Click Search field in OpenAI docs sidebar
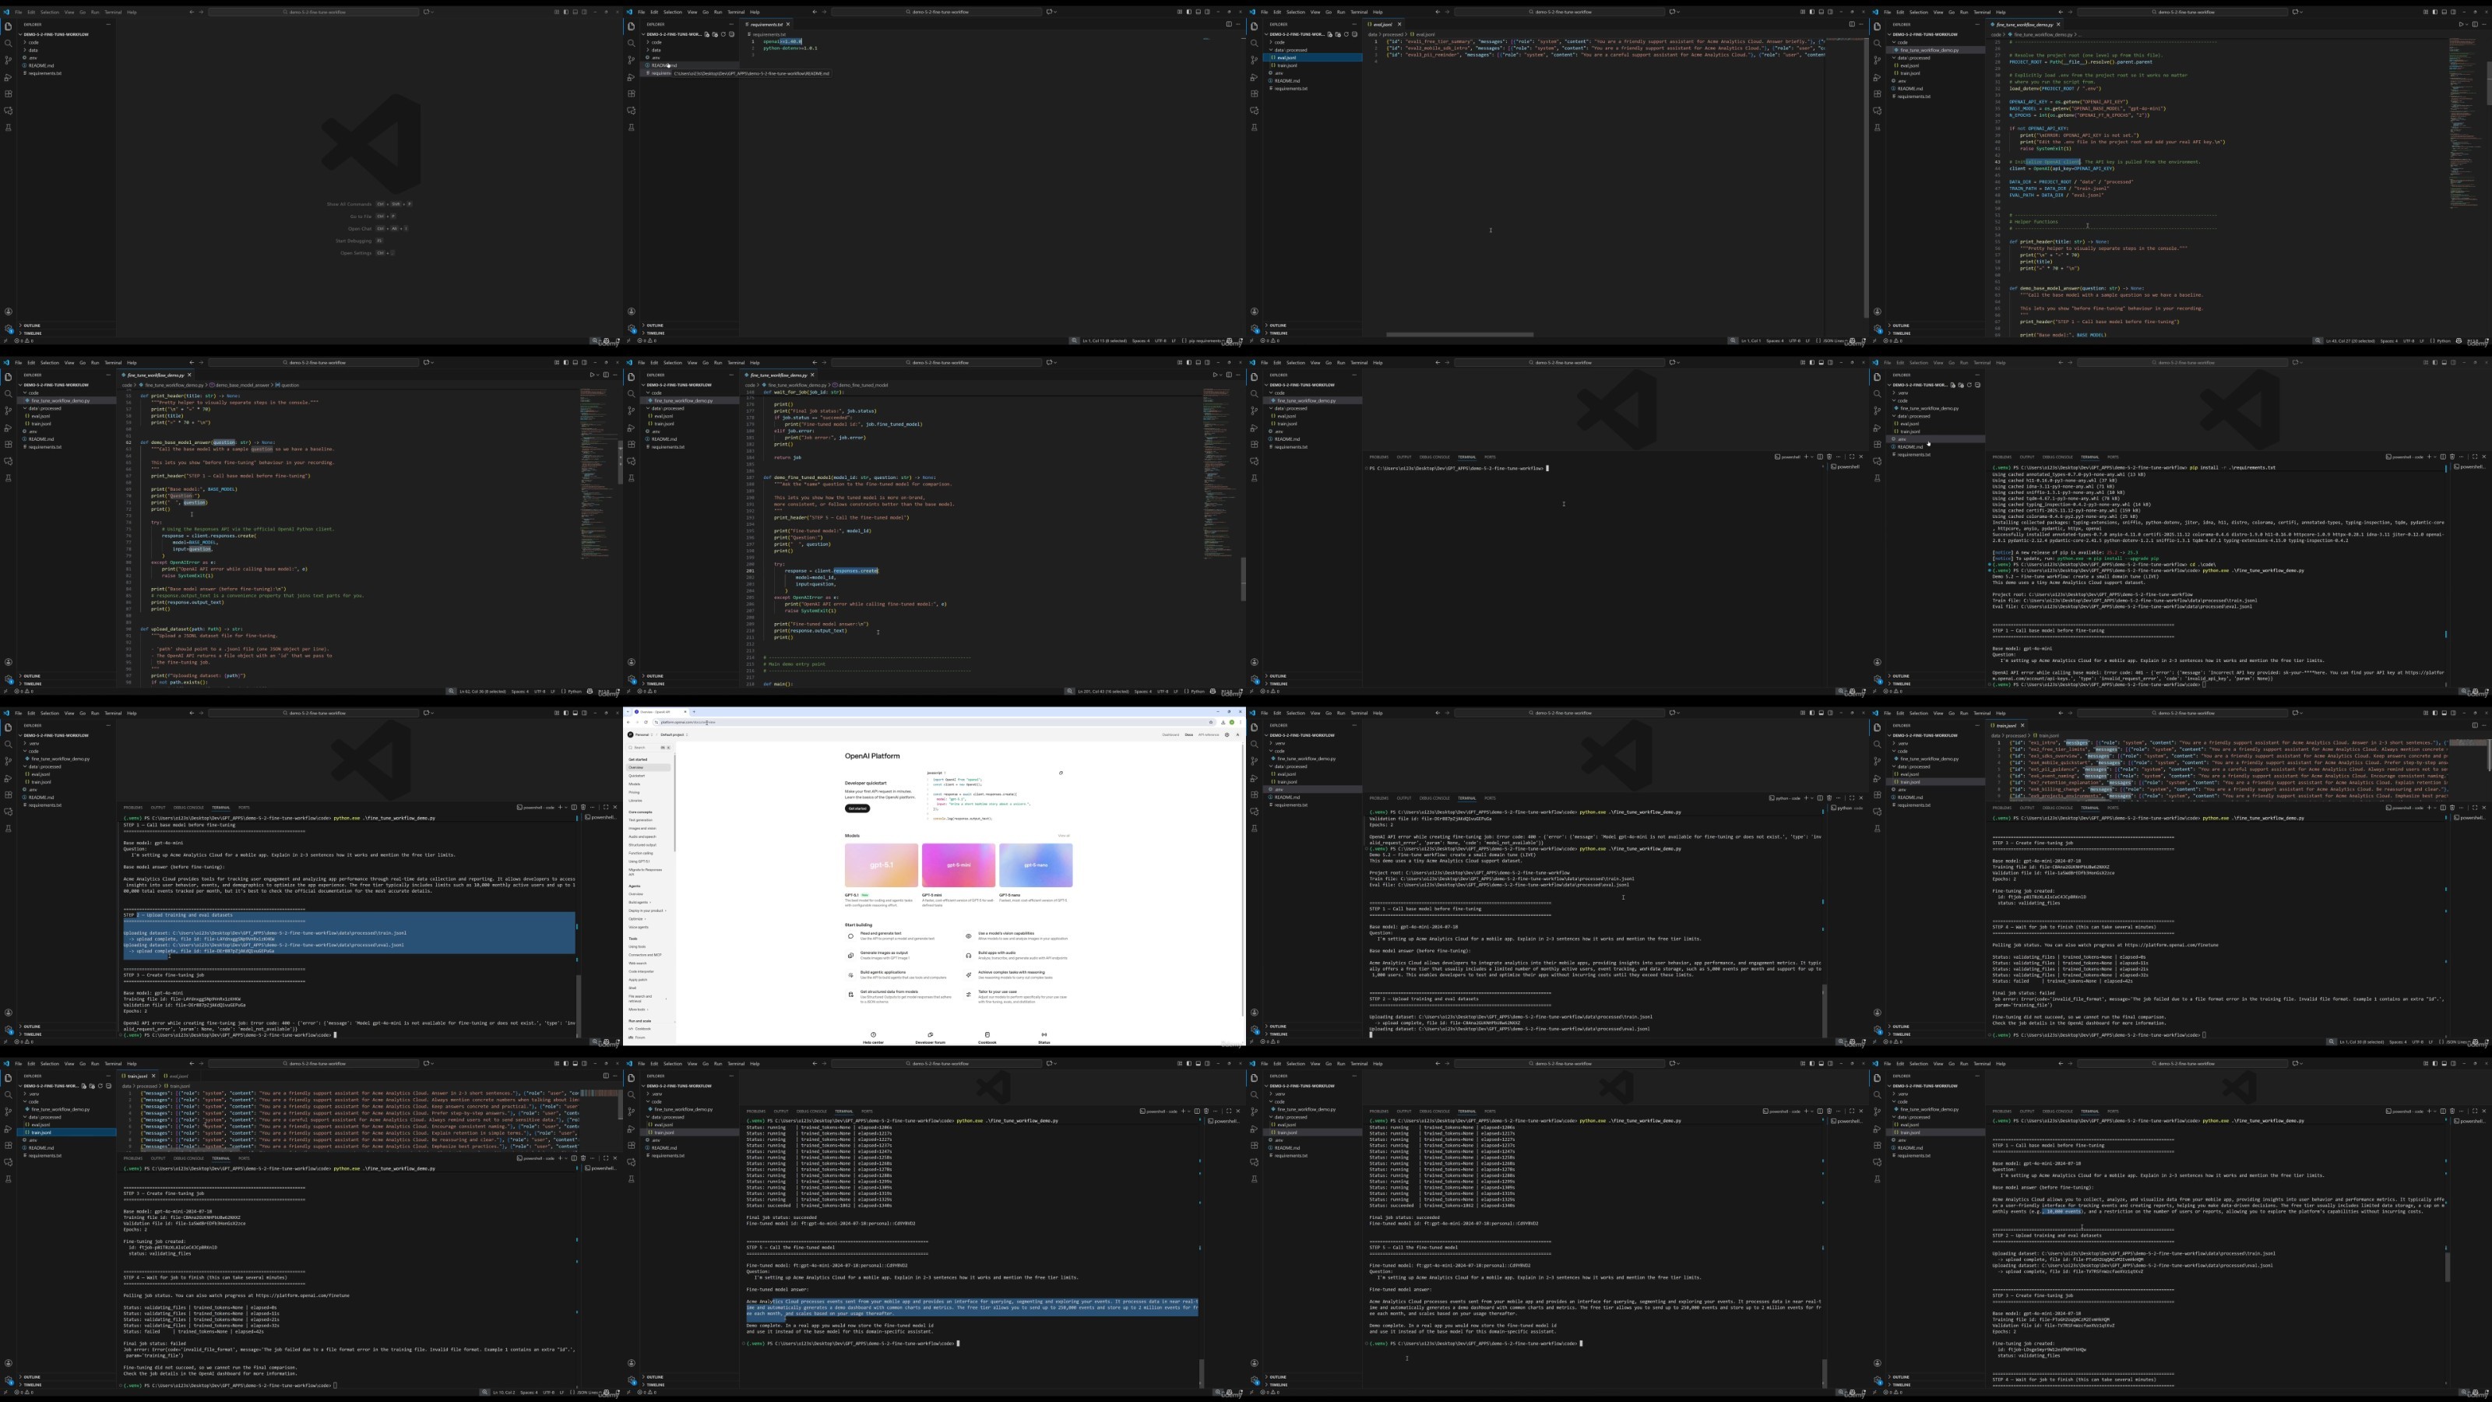2492x1402 pixels. tap(650, 748)
